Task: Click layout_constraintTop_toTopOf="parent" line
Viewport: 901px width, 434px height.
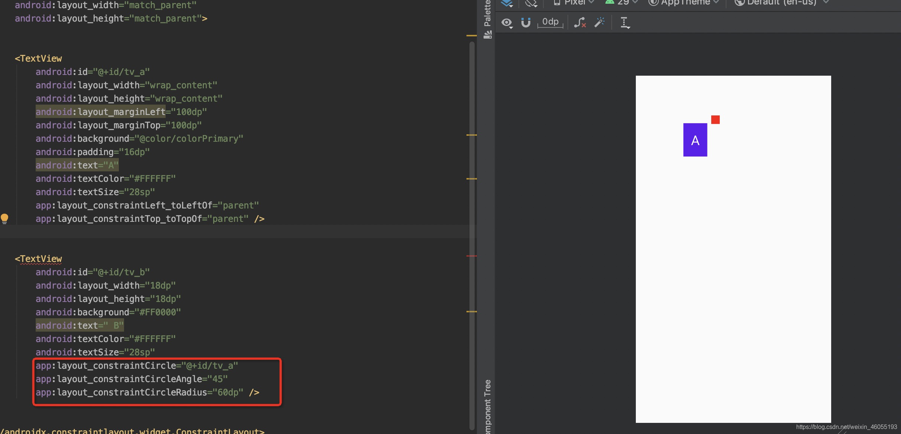Action: [x=150, y=218]
